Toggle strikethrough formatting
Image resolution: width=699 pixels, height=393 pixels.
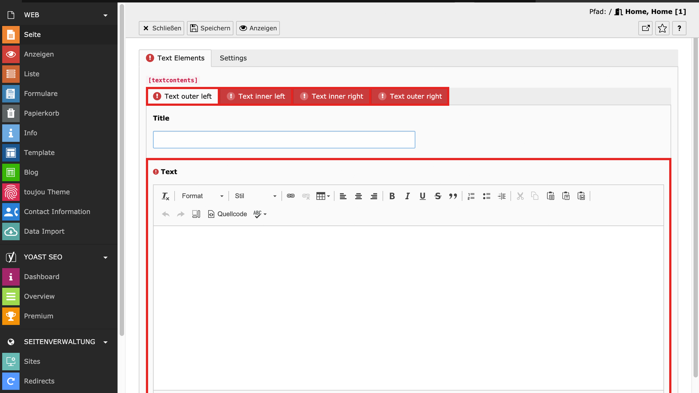(x=438, y=196)
